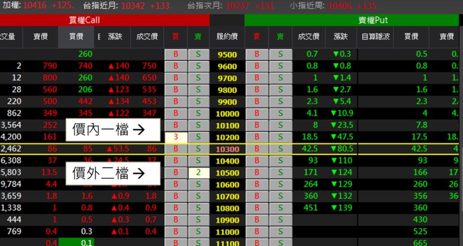Sell the 9700 call using its S button
This screenshot has height=246, width=463.
pos(198,78)
